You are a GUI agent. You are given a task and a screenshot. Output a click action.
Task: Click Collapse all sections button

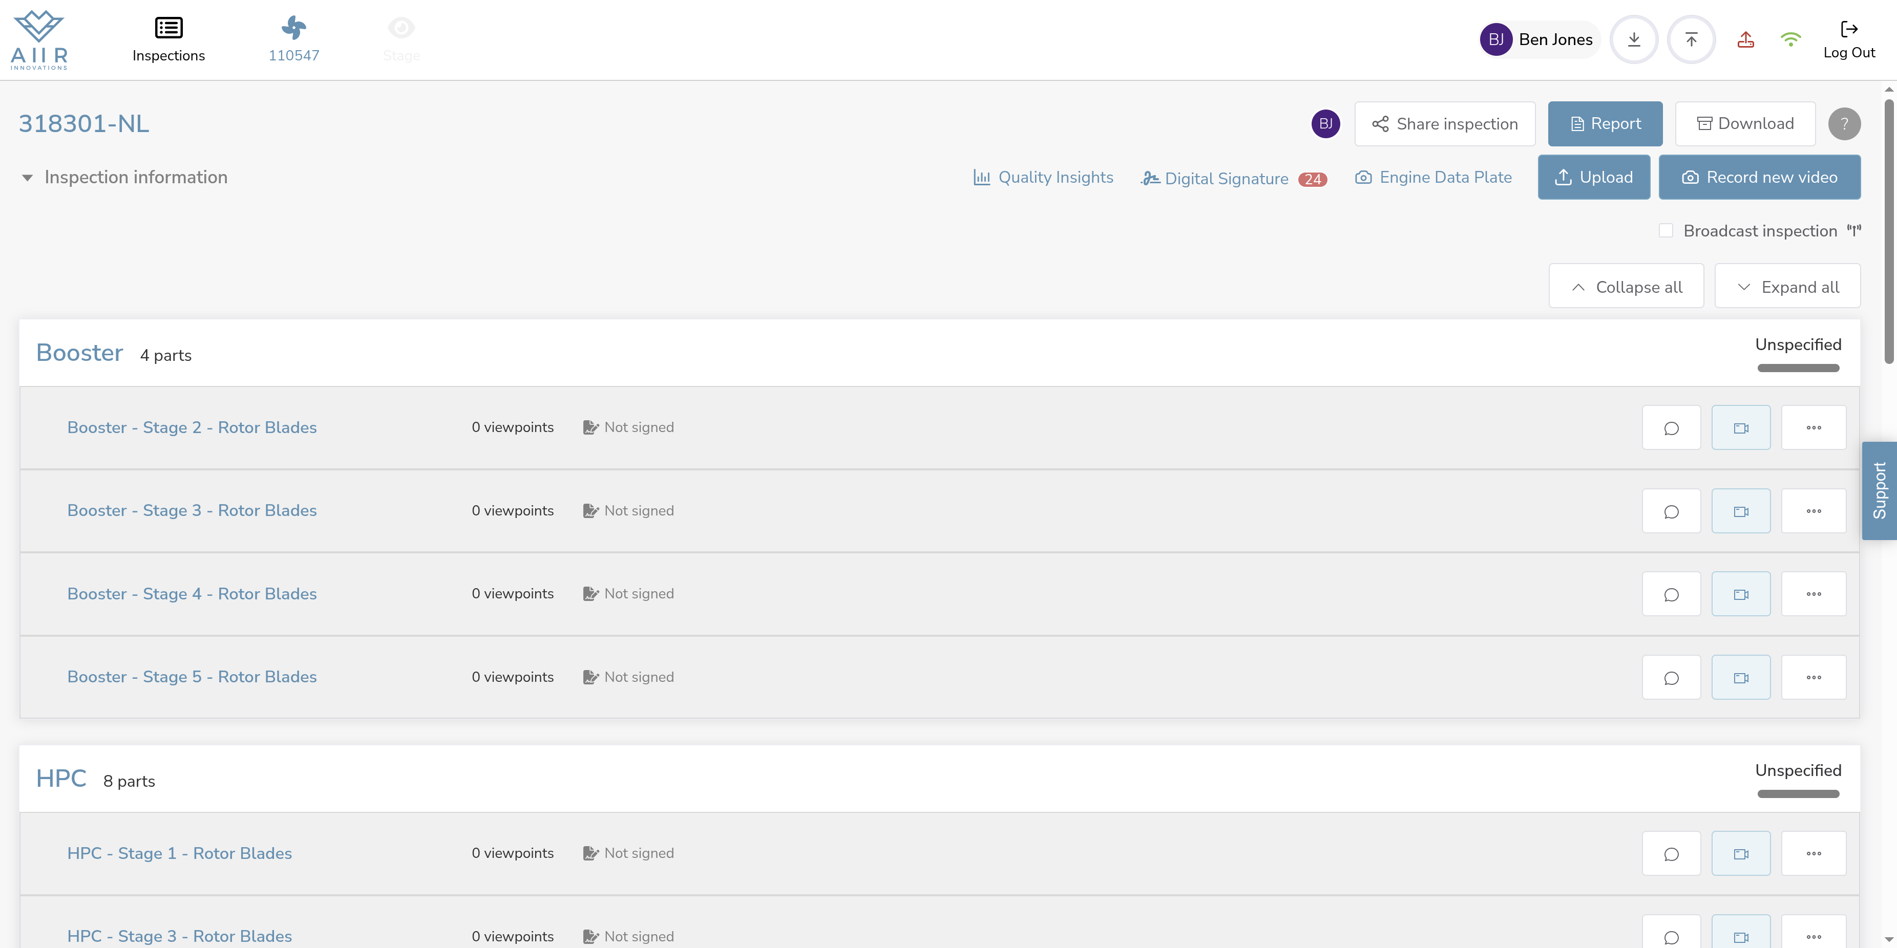tap(1626, 287)
